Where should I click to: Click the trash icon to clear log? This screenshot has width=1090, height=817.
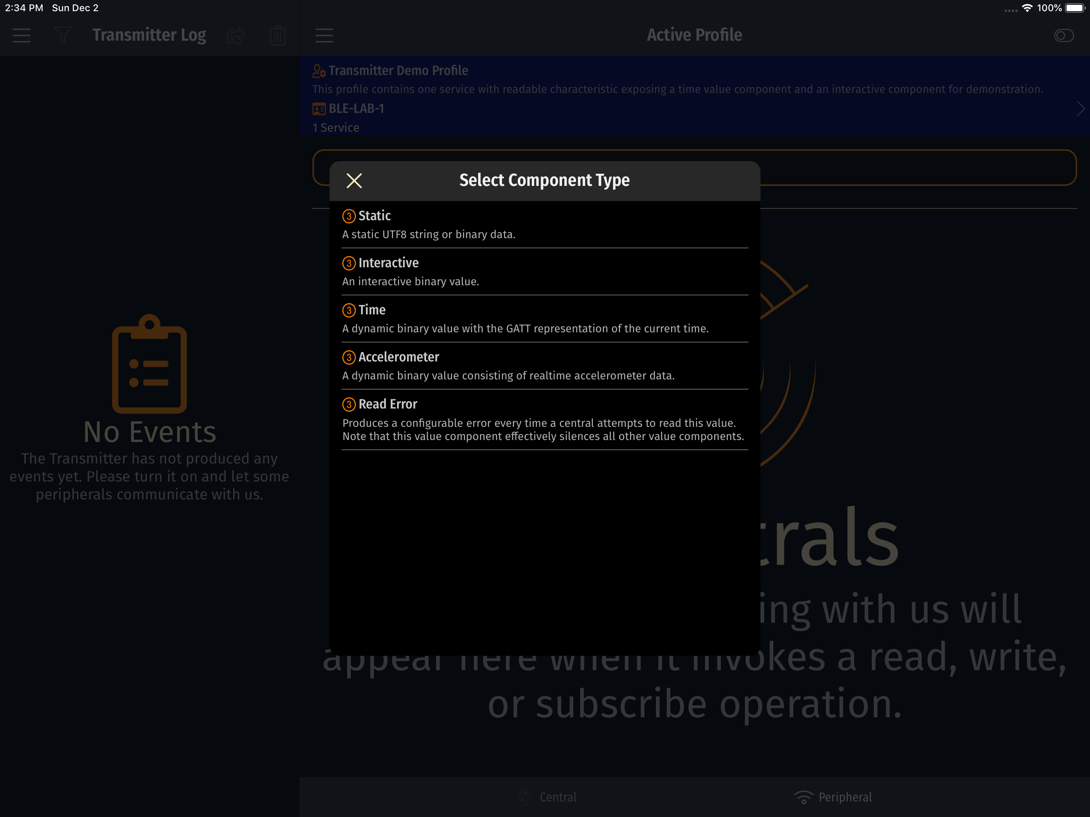277,36
